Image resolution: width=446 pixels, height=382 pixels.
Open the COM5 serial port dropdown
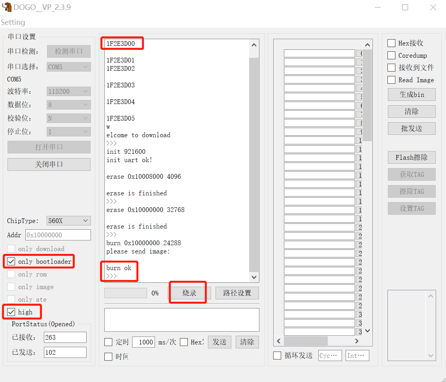[x=68, y=67]
